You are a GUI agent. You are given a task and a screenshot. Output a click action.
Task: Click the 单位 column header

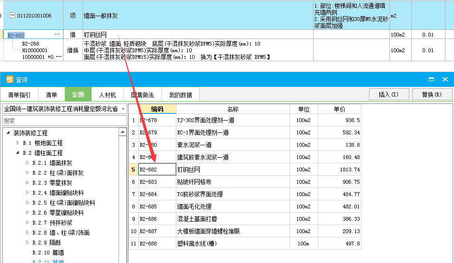coord(304,109)
